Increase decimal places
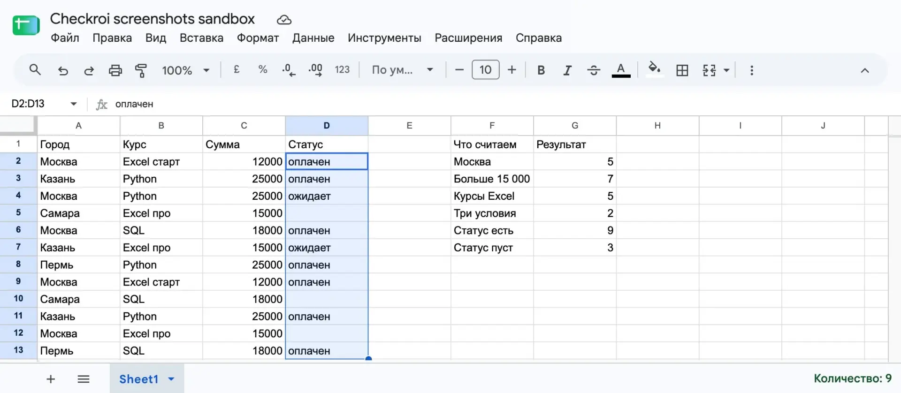Viewport: 901px width, 393px height. (x=315, y=70)
